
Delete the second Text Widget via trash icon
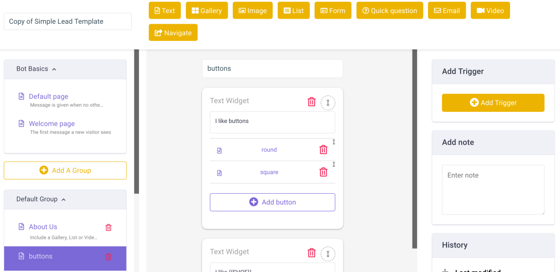coord(312,253)
